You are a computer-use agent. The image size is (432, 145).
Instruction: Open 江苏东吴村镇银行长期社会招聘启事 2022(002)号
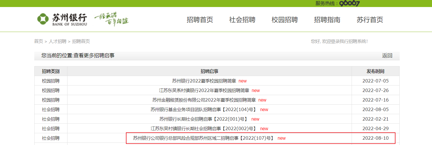[x=204, y=128]
